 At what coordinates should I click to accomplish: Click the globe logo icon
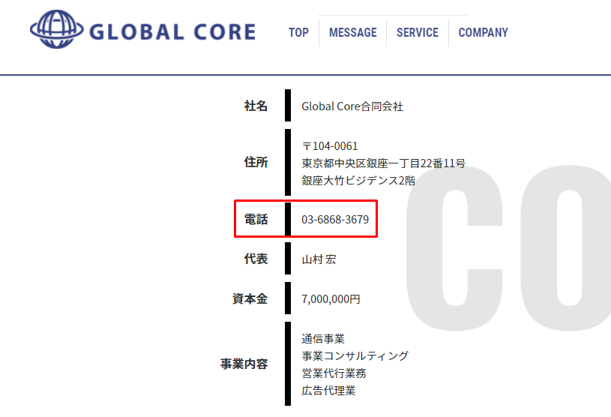click(56, 31)
